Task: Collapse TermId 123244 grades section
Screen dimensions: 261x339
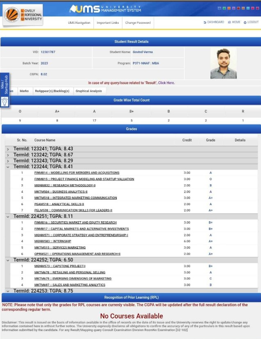Action: coord(8,167)
